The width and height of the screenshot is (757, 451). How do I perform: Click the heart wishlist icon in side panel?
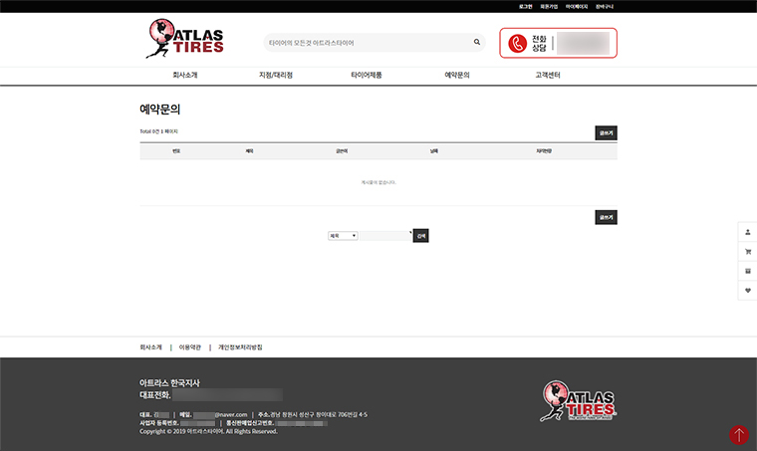point(748,291)
